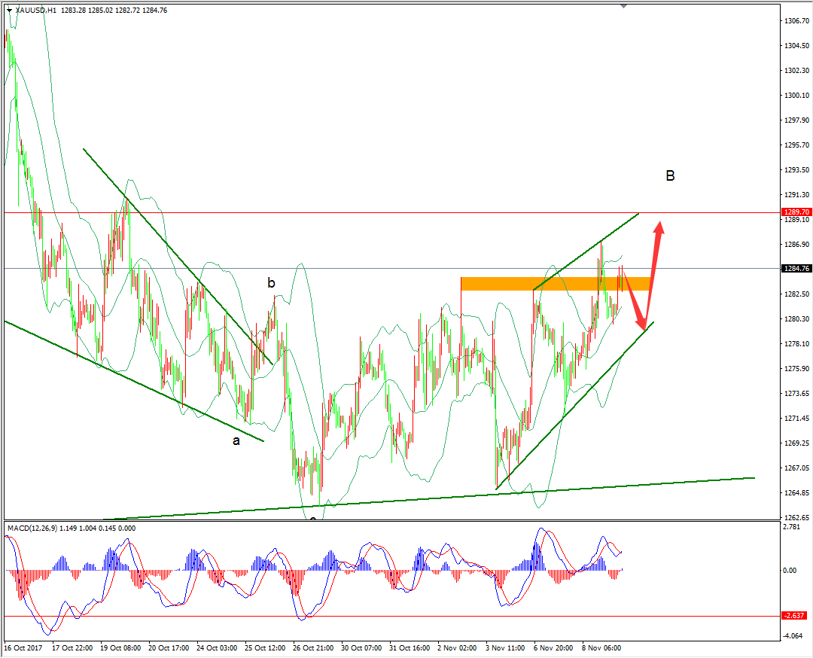Click the '25 Oct 12:00' time label
This screenshot has height=658, width=813.
click(266, 648)
